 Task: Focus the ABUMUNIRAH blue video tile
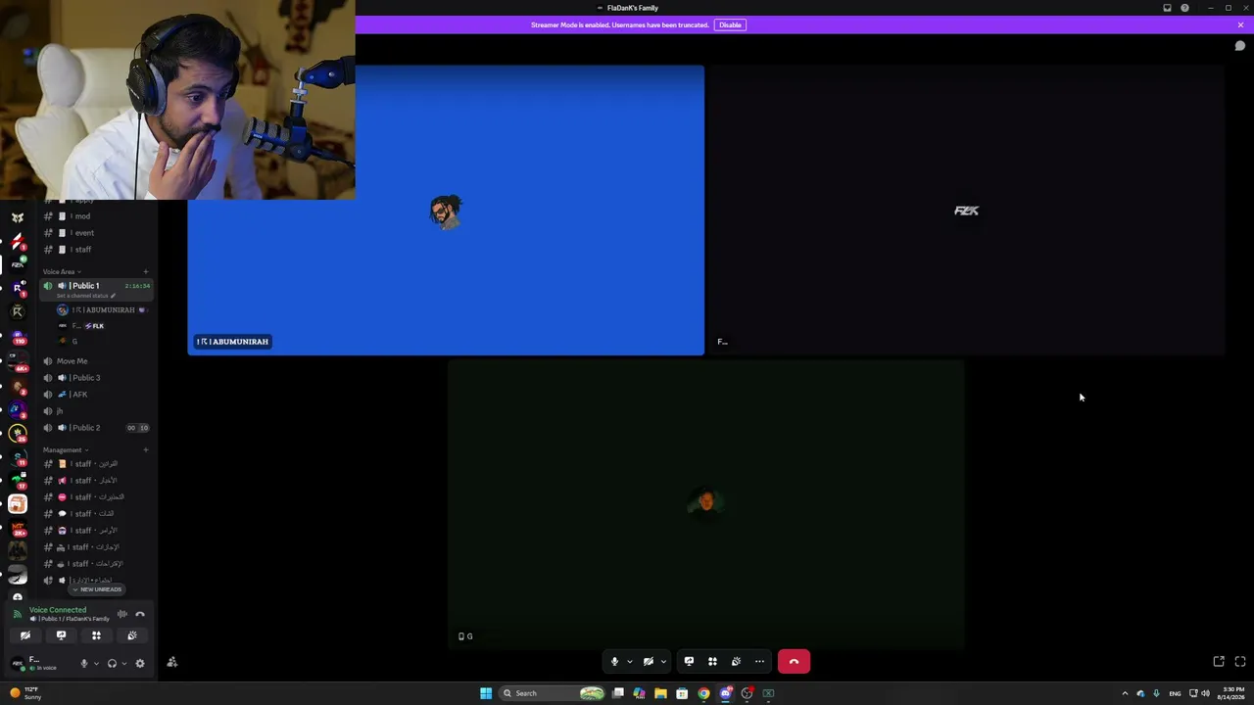click(x=446, y=211)
